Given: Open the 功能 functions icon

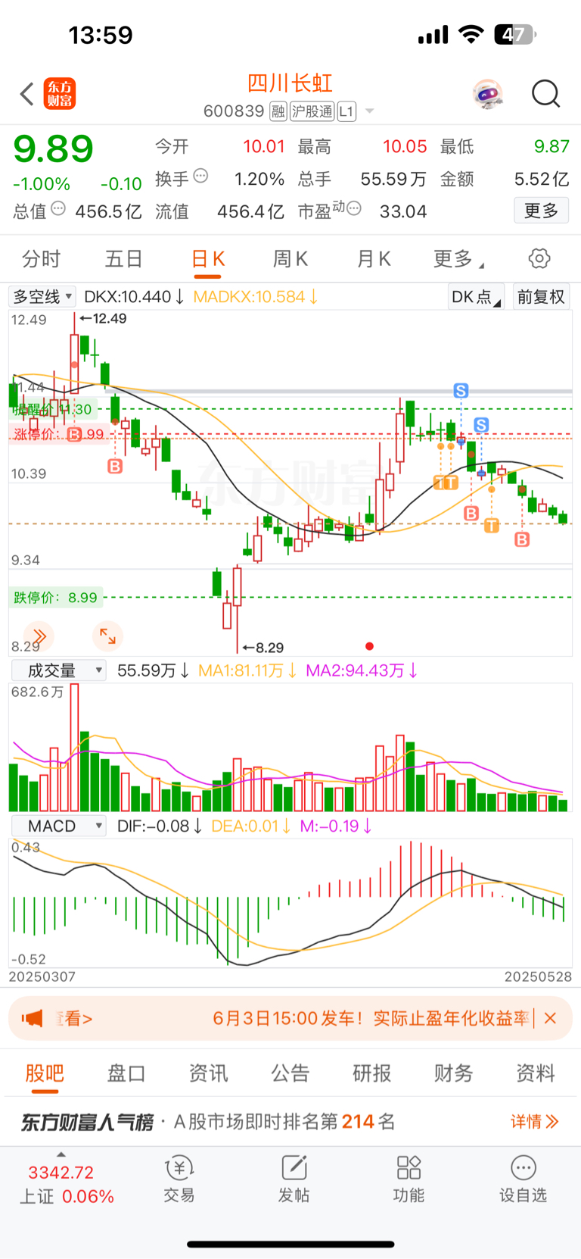Looking at the screenshot, I should coord(409,1179).
